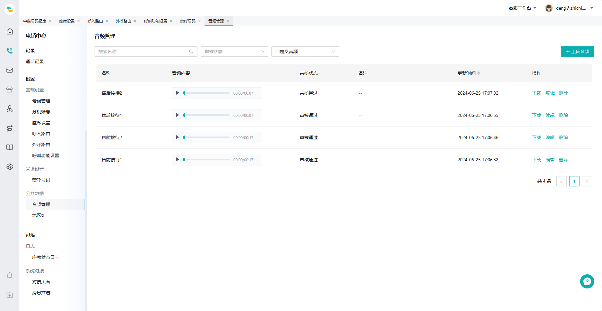602x311 pixels.
Task: Expand the deng@zhichi account menu
Action: tap(574, 8)
